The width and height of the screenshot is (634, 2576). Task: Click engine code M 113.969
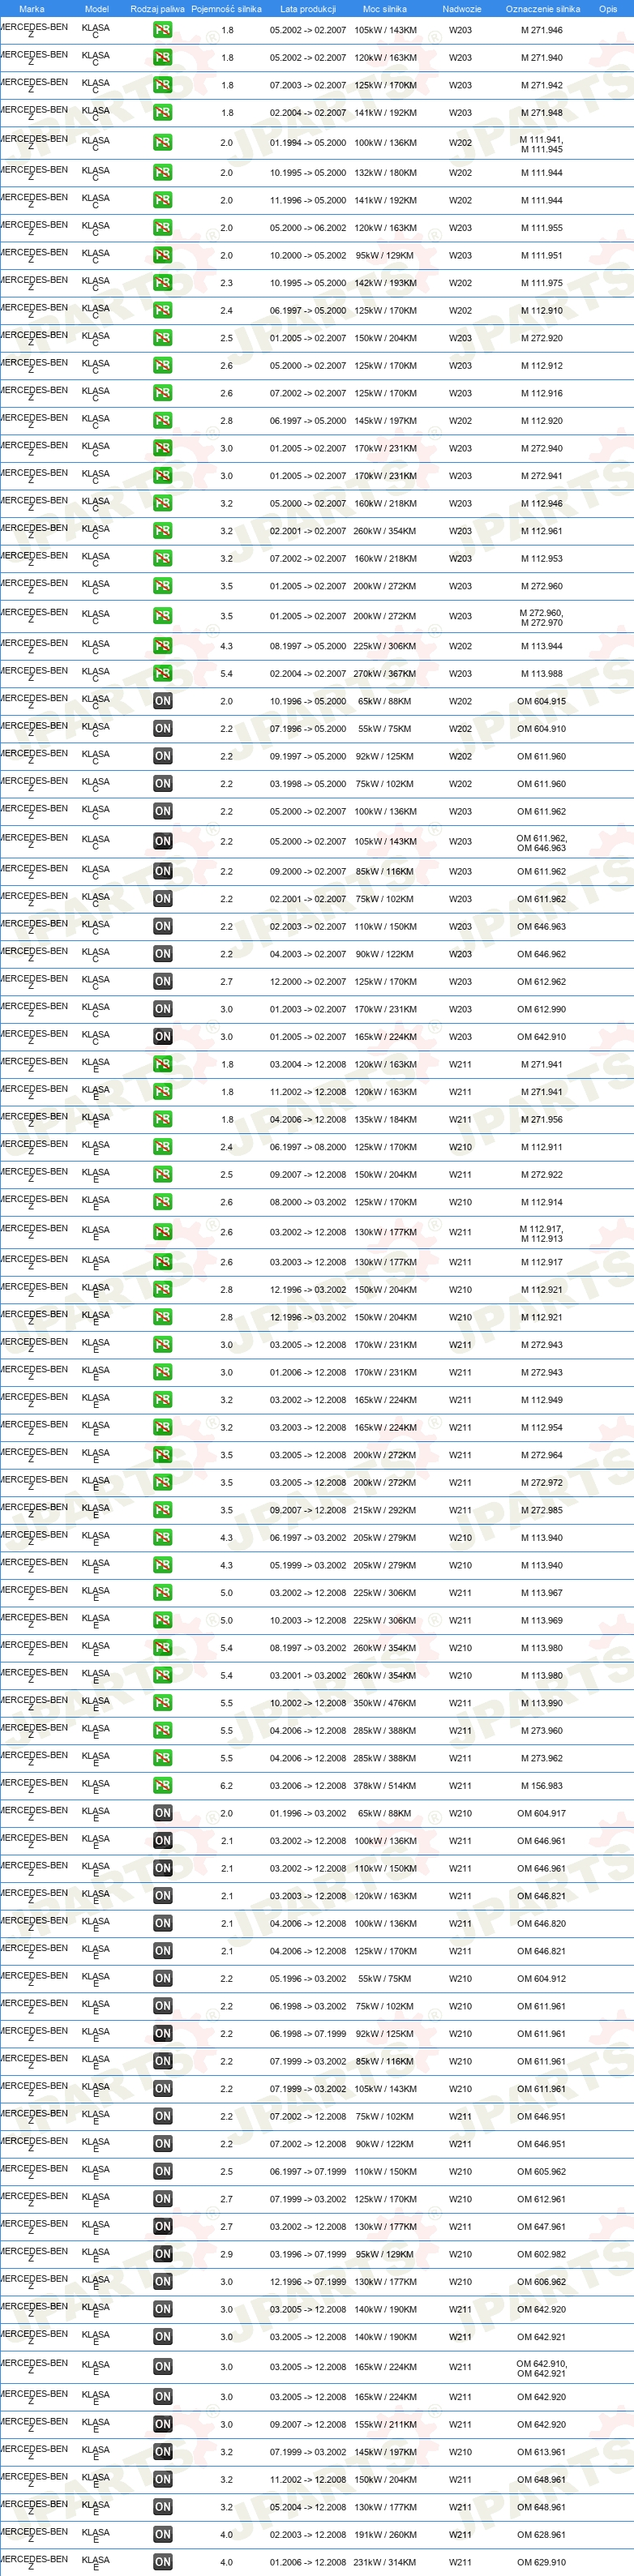[x=541, y=1620]
